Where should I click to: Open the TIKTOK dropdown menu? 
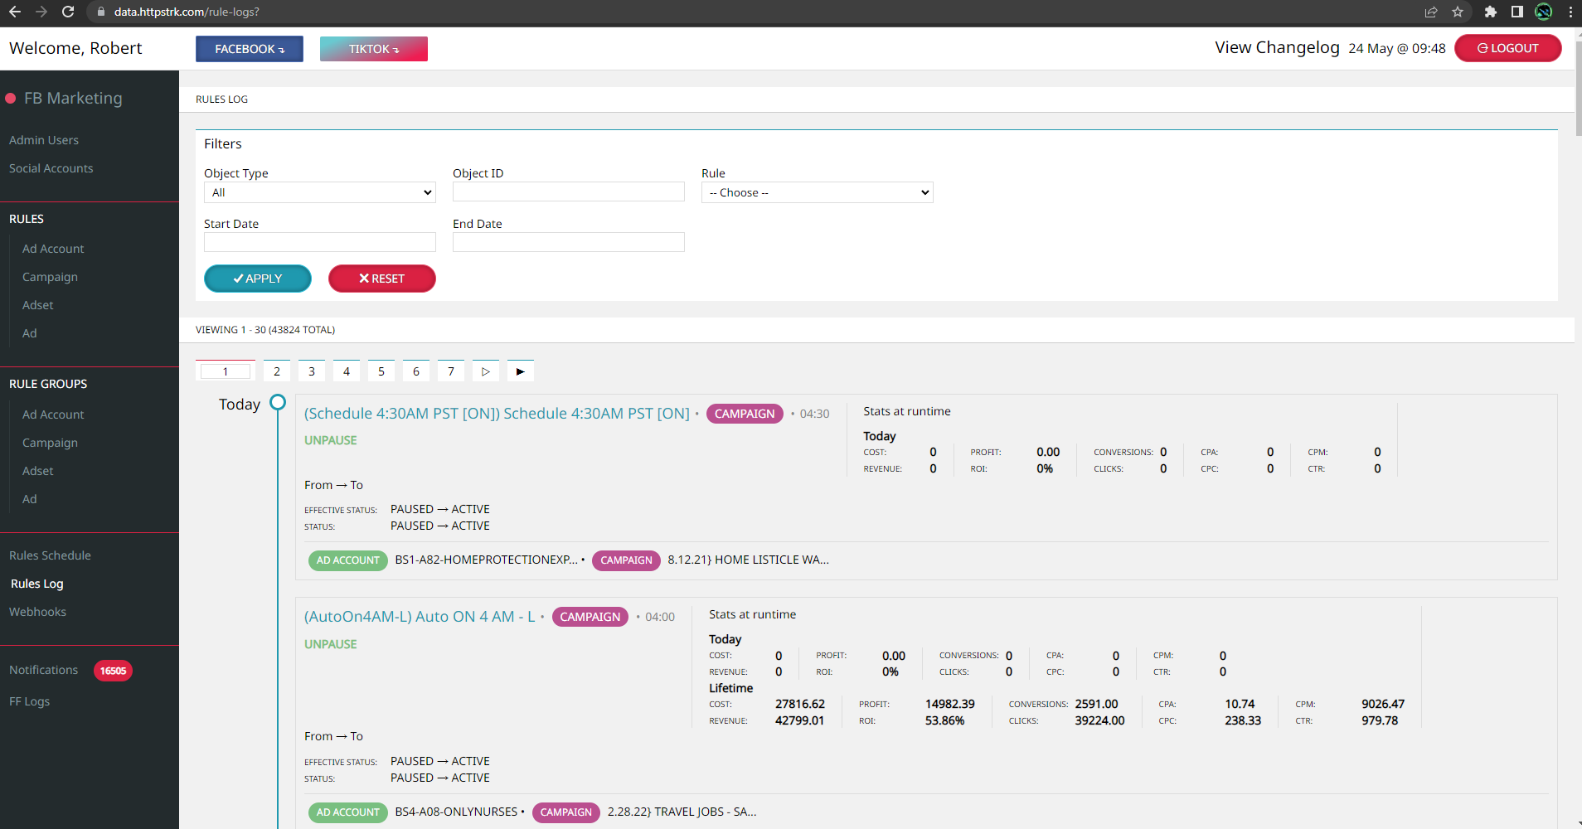point(374,49)
